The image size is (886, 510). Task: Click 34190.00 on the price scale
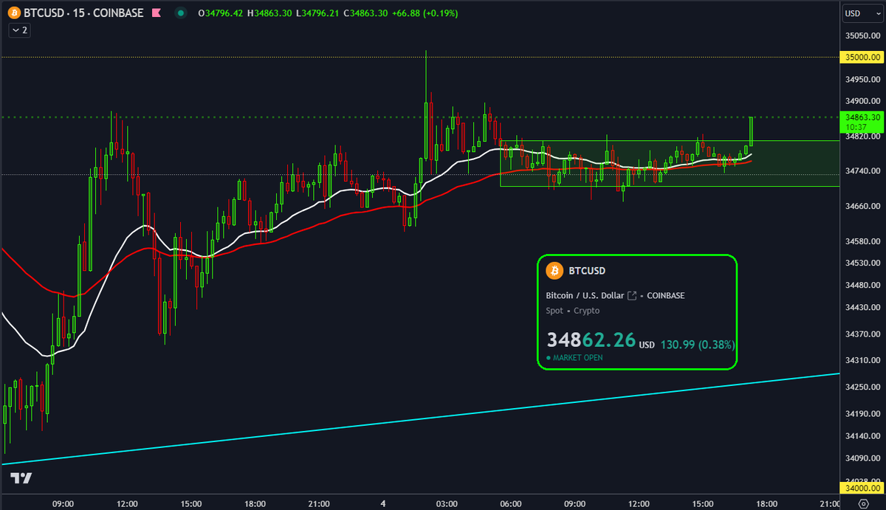click(862, 413)
